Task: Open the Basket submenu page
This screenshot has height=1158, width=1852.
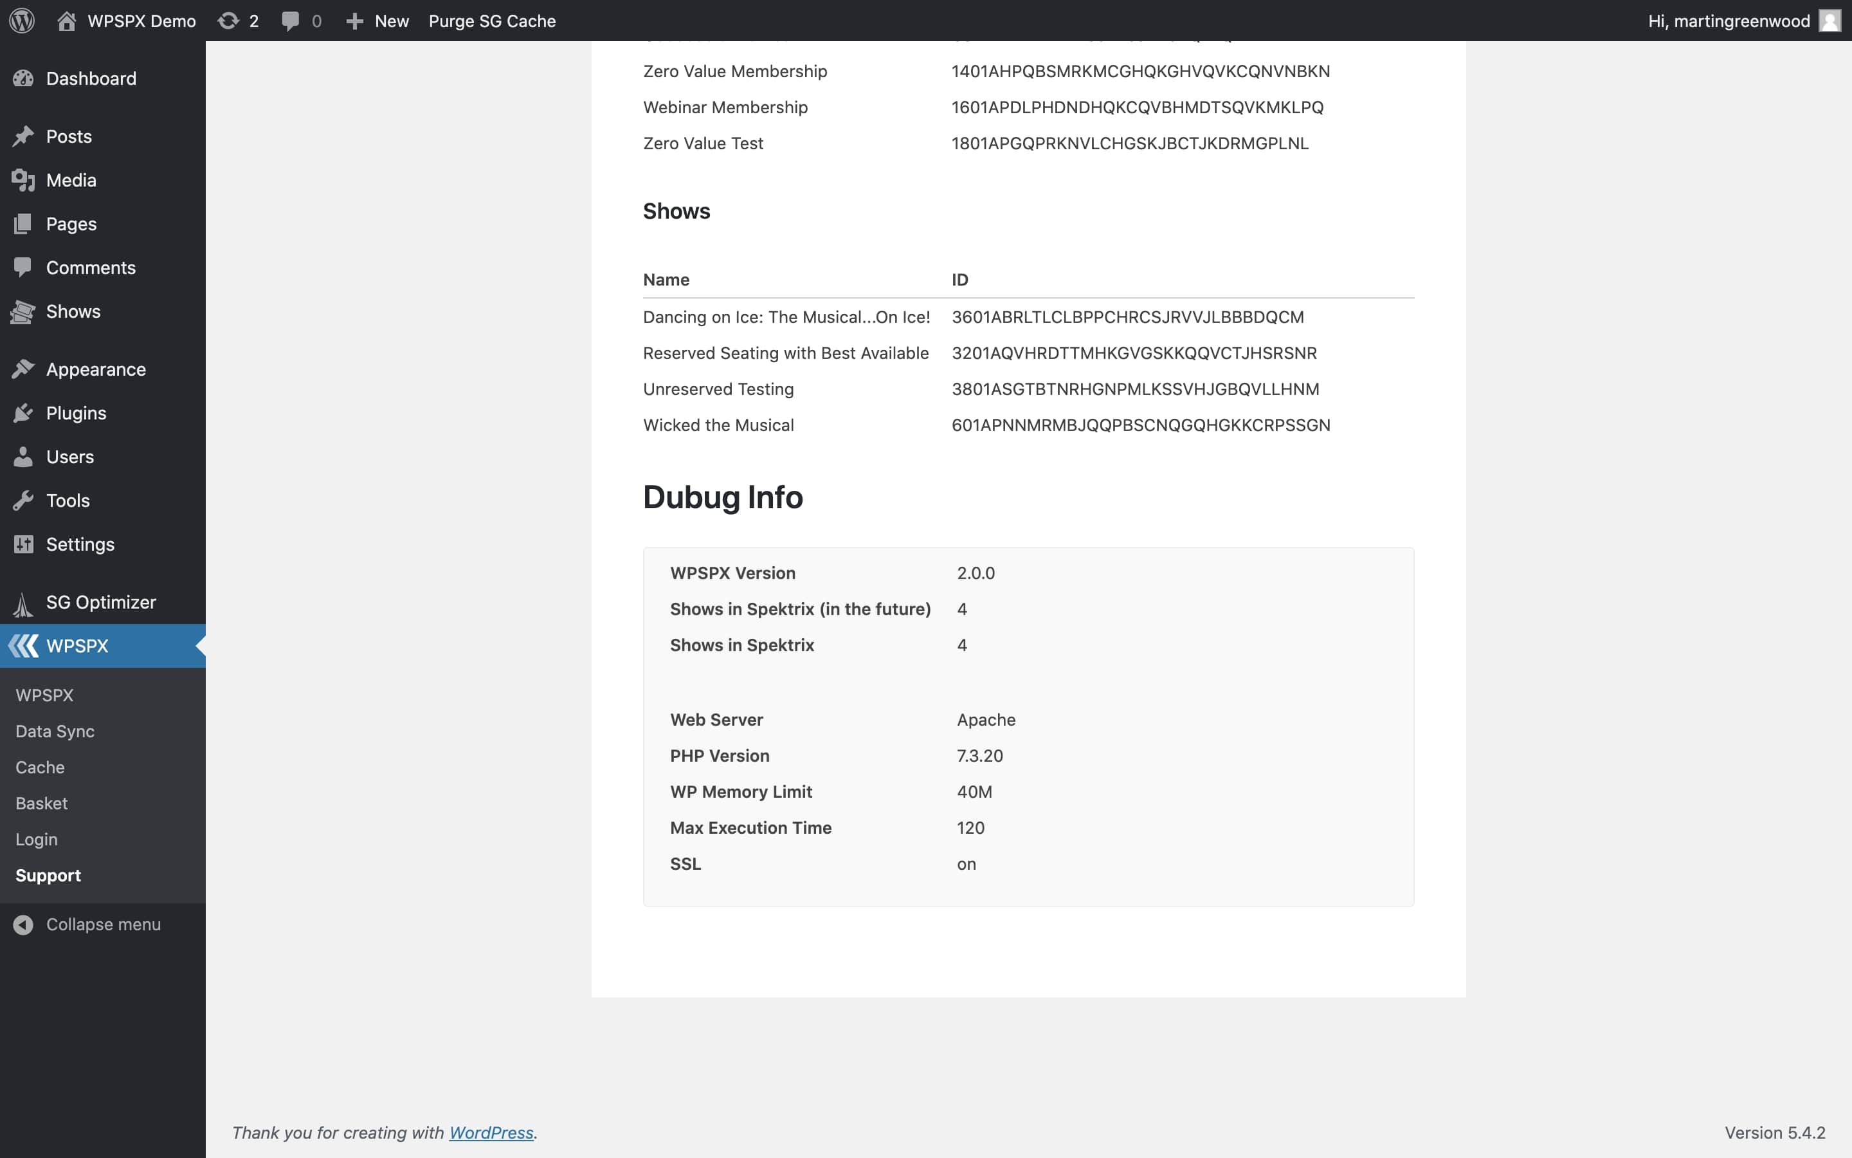Action: point(41,804)
